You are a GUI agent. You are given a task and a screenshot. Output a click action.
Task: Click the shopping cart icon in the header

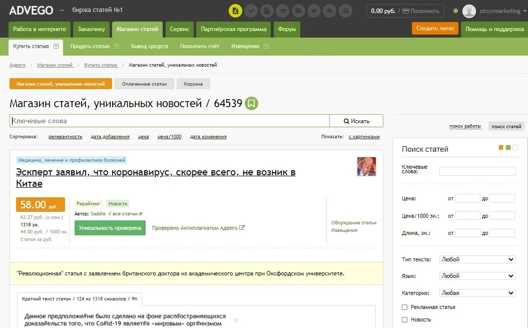tap(283, 11)
